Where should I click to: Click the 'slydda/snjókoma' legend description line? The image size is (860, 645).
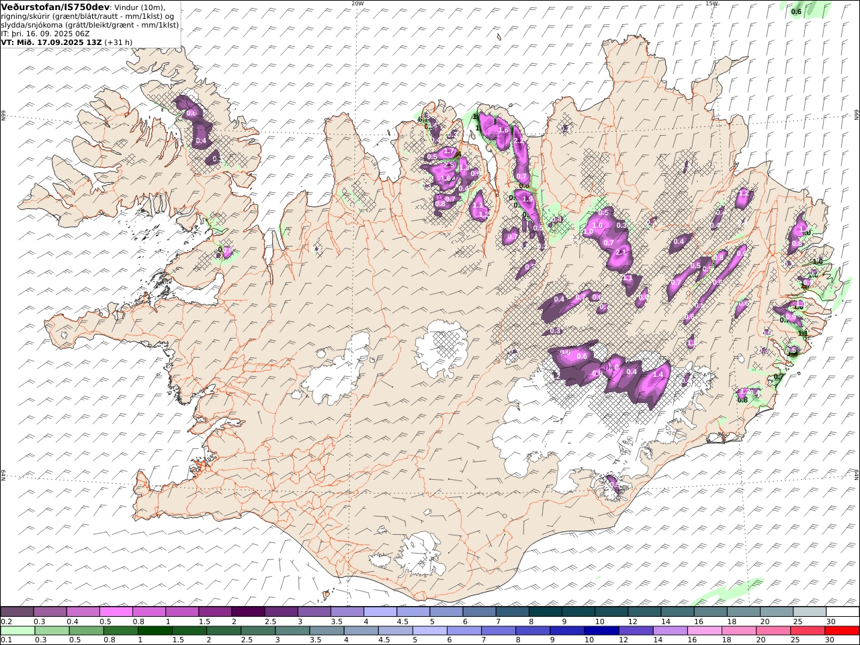(x=90, y=24)
